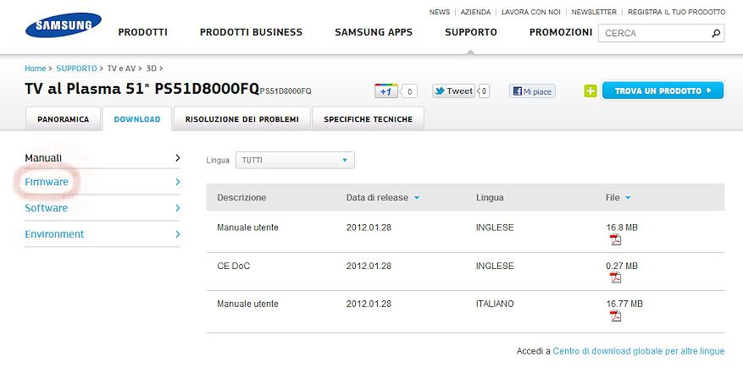Viewport: 743px width, 384px height.
Task: Open the SAMSUNG APPS menu
Action: click(374, 32)
